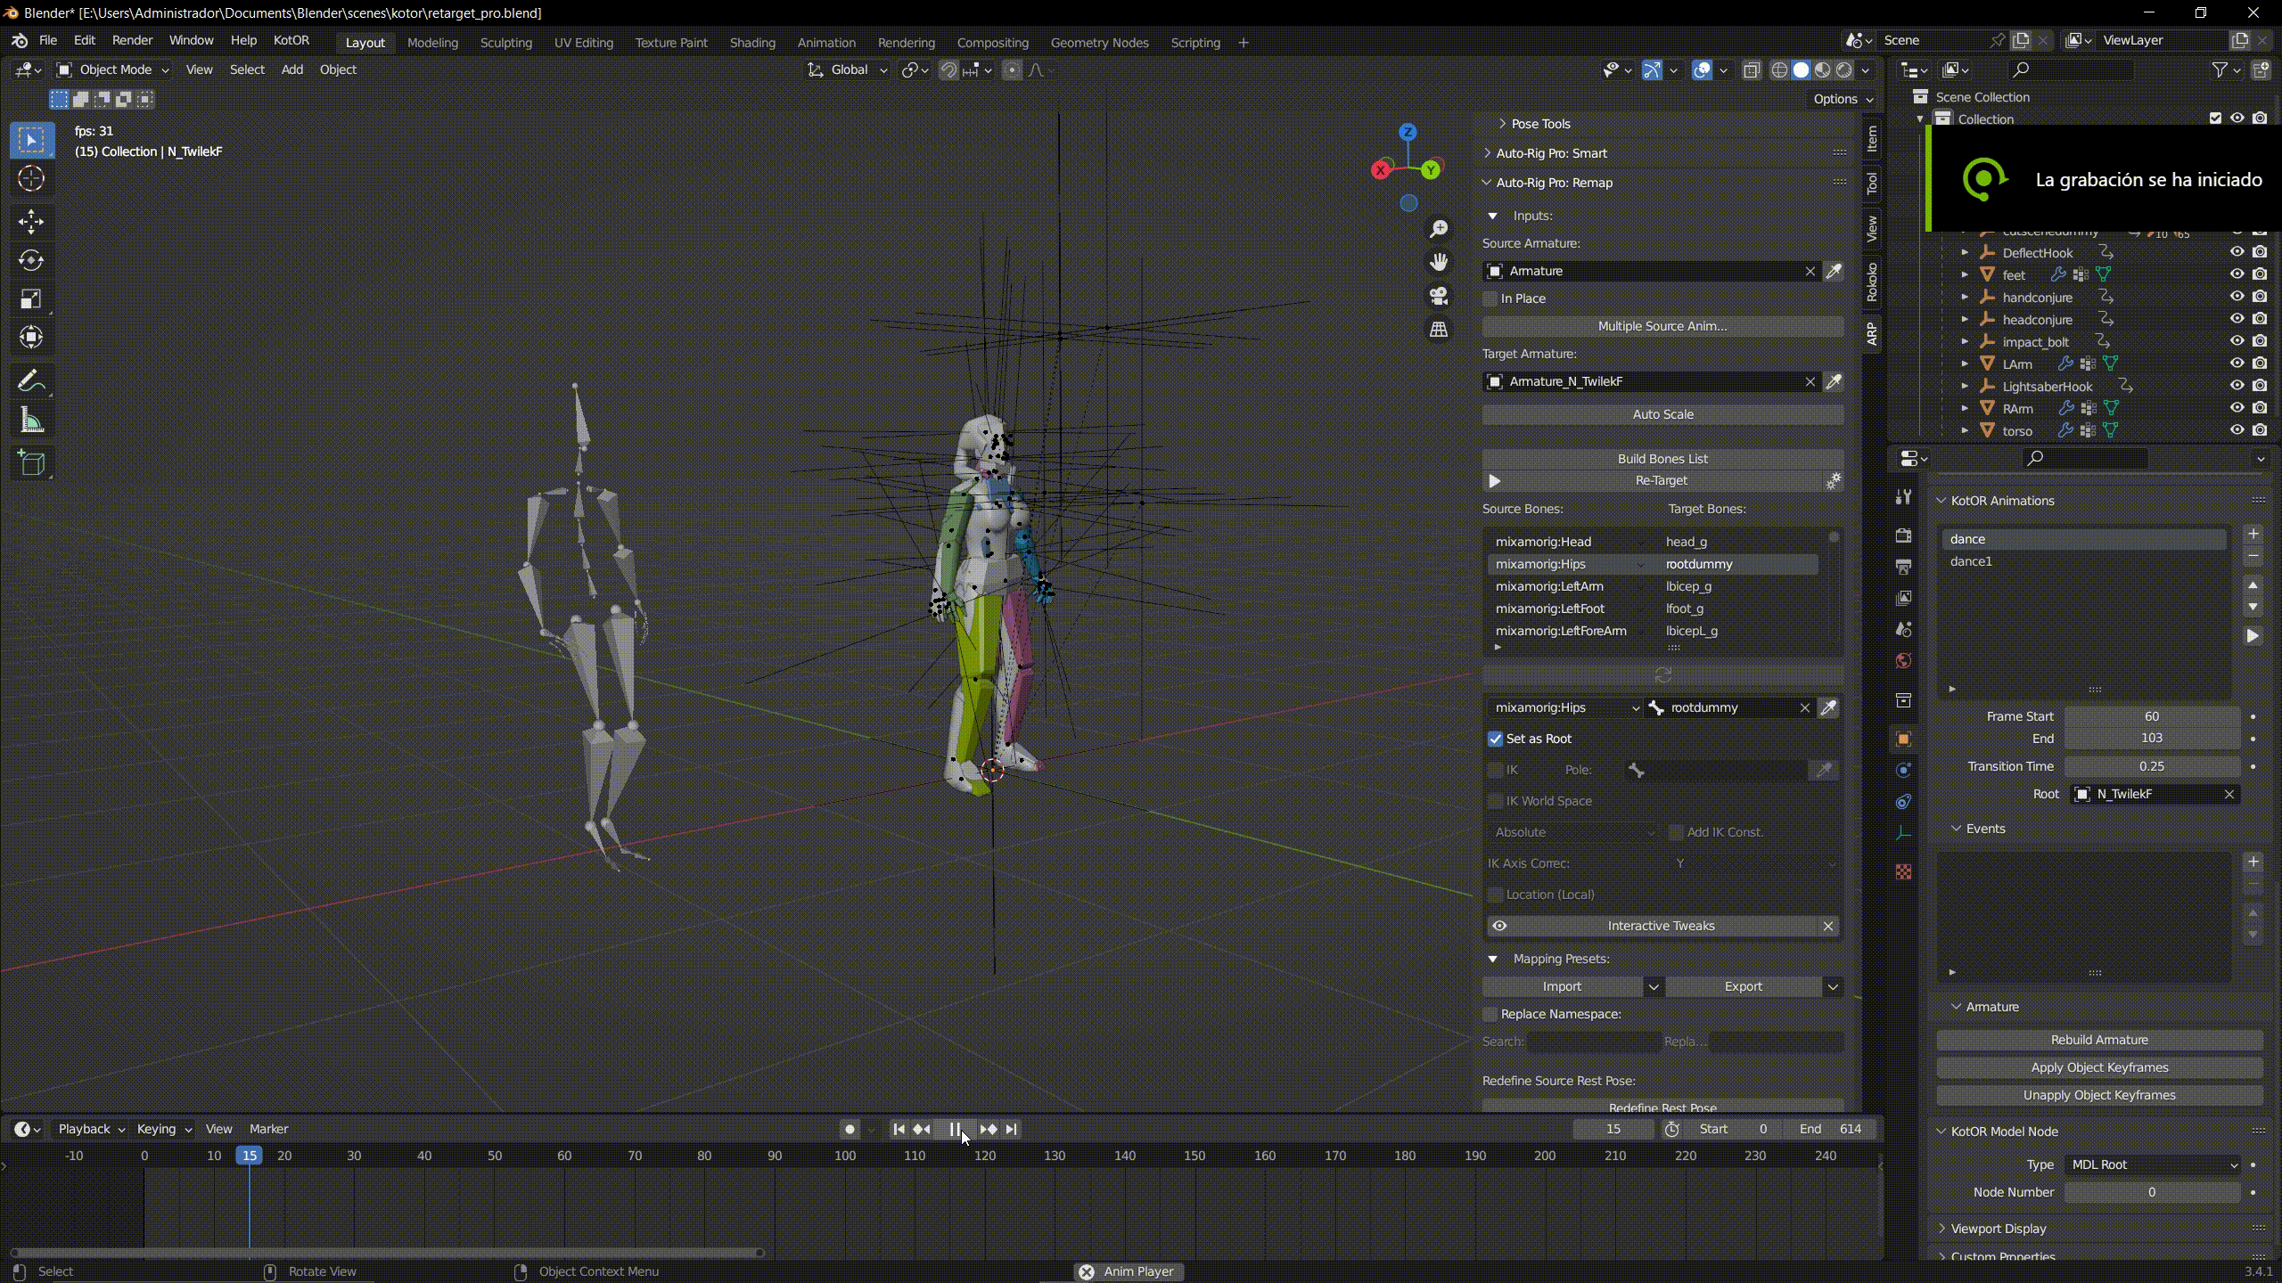Hide the torso object in outliner
Screen dimensions: 2282x1283
2237,430
